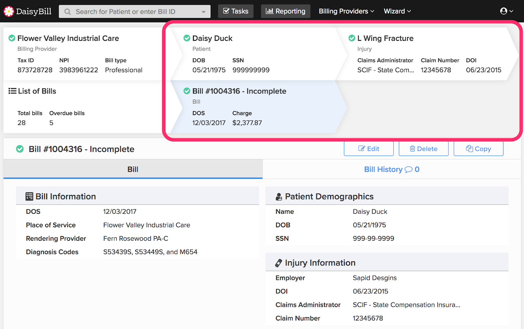Click green check icon beside L Wing Fracture
Screen dimensions: 524x329
(x=352, y=38)
